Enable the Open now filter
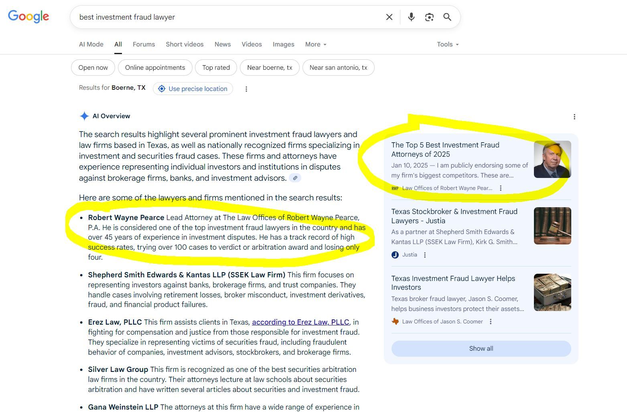Viewport: 627px width, 412px height. click(93, 67)
